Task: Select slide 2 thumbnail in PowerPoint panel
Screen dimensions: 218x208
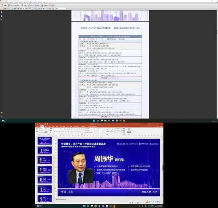Action: 44,150
